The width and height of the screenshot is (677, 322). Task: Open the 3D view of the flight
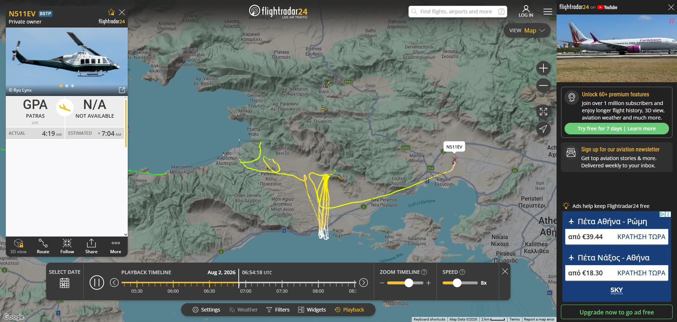tap(18, 246)
